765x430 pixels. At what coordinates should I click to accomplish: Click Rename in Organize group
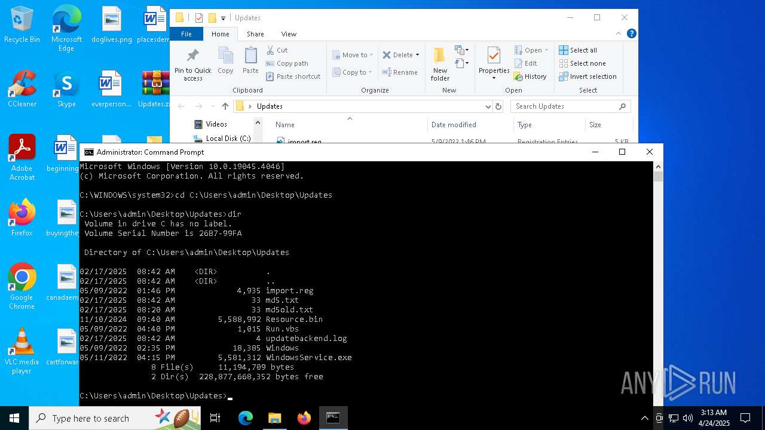click(400, 72)
